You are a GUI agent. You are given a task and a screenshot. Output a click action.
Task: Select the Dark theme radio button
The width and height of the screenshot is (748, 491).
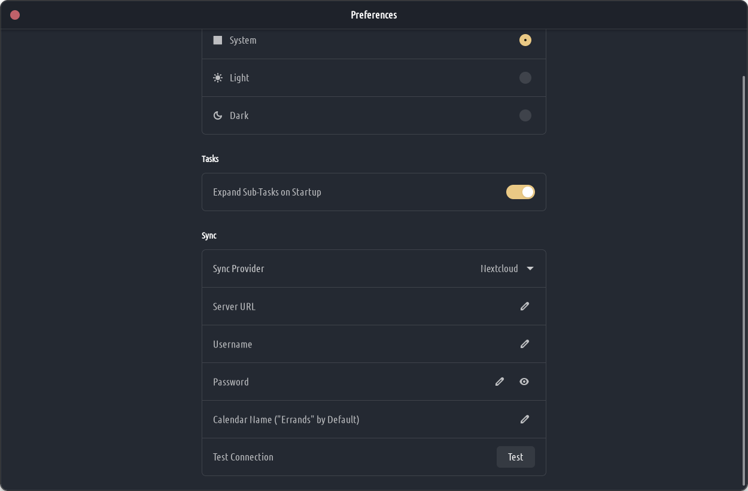pos(525,115)
